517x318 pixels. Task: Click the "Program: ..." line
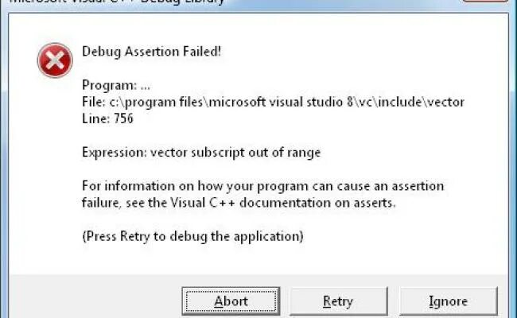(x=114, y=86)
